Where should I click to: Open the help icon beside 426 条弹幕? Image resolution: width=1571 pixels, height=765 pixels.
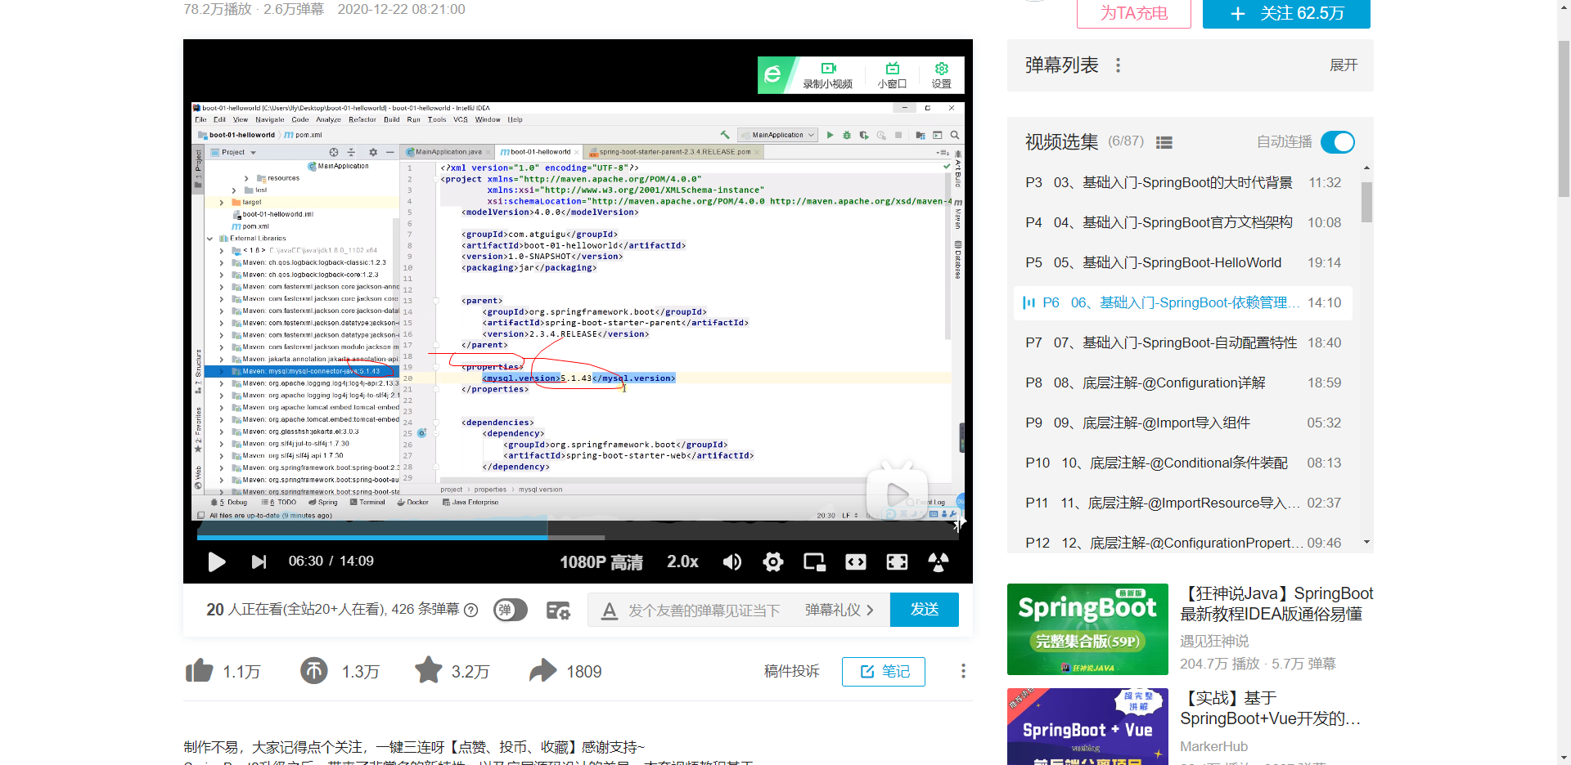click(x=471, y=610)
